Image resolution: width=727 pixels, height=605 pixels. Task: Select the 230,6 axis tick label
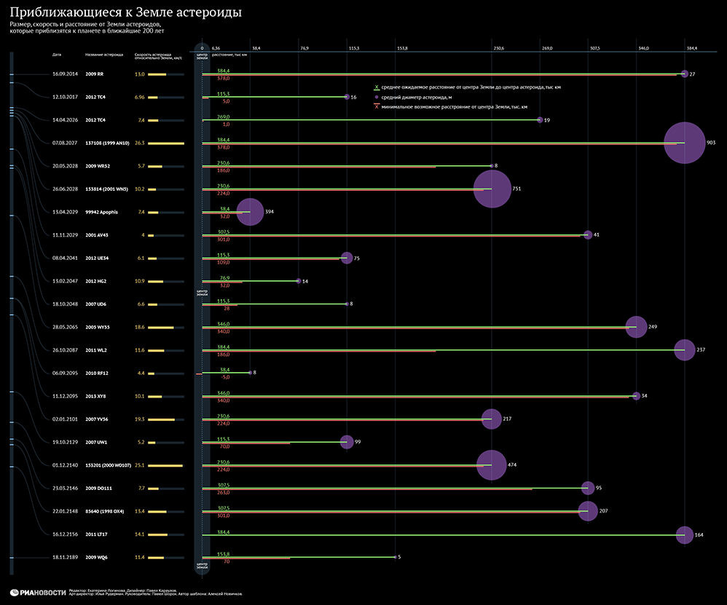point(499,48)
